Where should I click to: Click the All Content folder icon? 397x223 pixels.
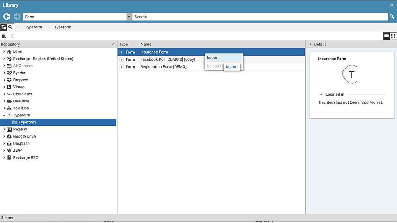[9, 66]
